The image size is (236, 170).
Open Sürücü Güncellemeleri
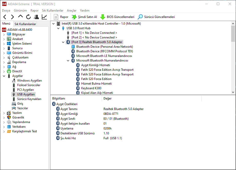pyautogui.click(x=156, y=17)
